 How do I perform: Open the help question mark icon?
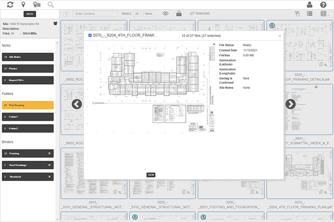324,5
